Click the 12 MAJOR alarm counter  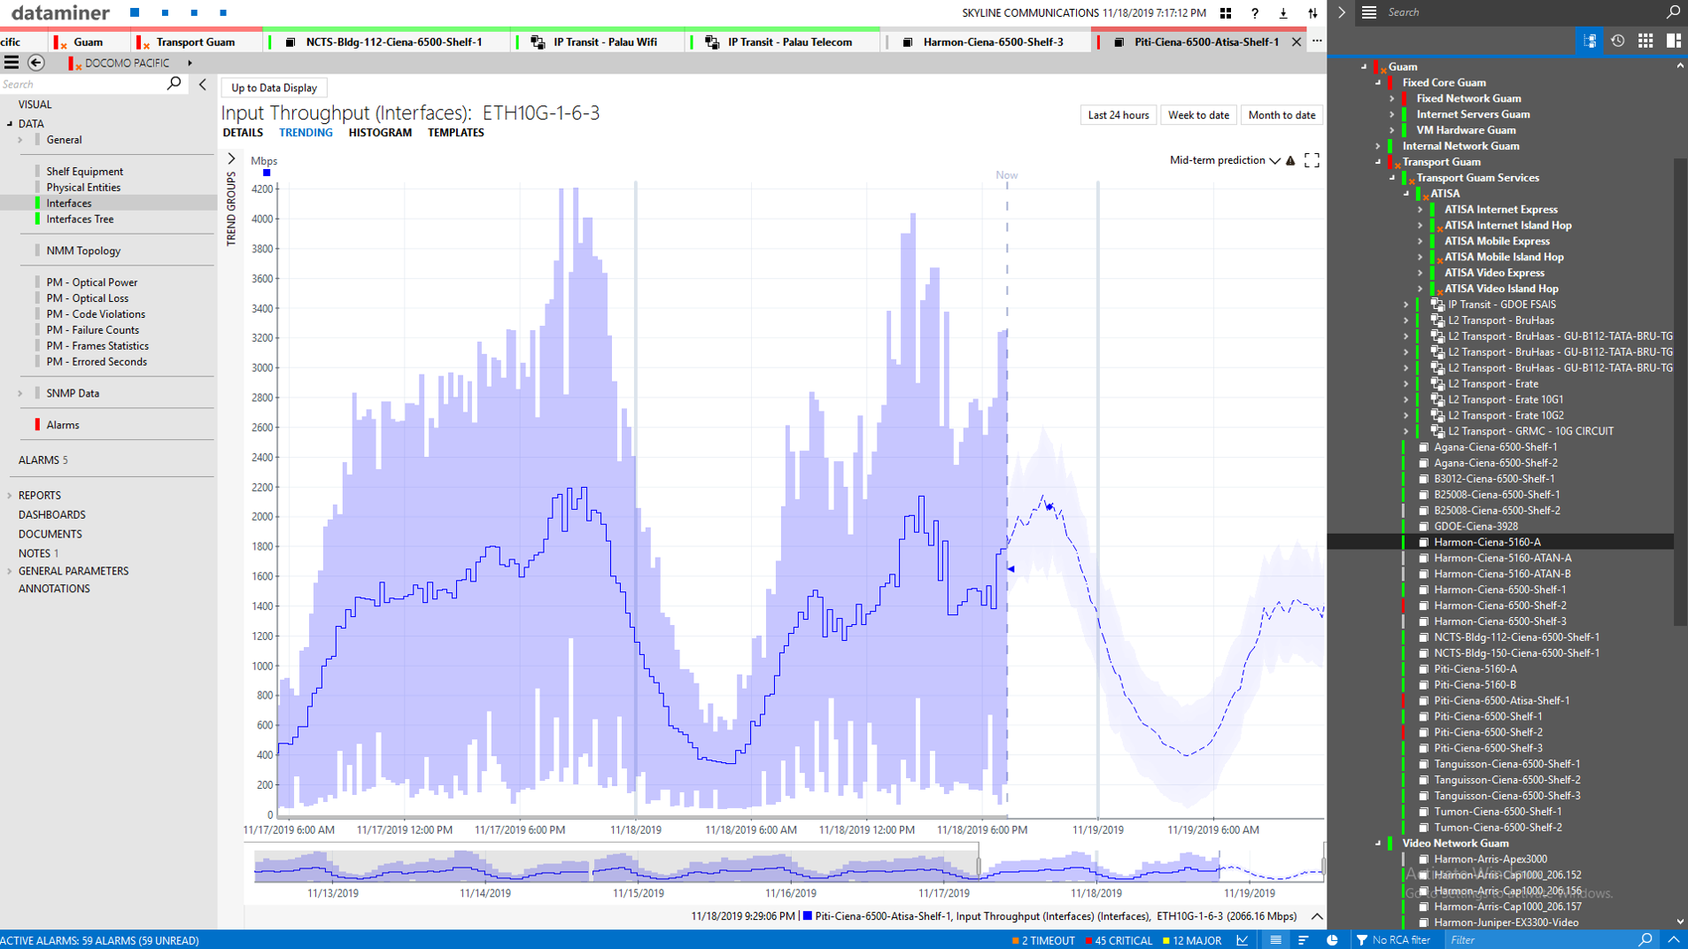click(1192, 940)
